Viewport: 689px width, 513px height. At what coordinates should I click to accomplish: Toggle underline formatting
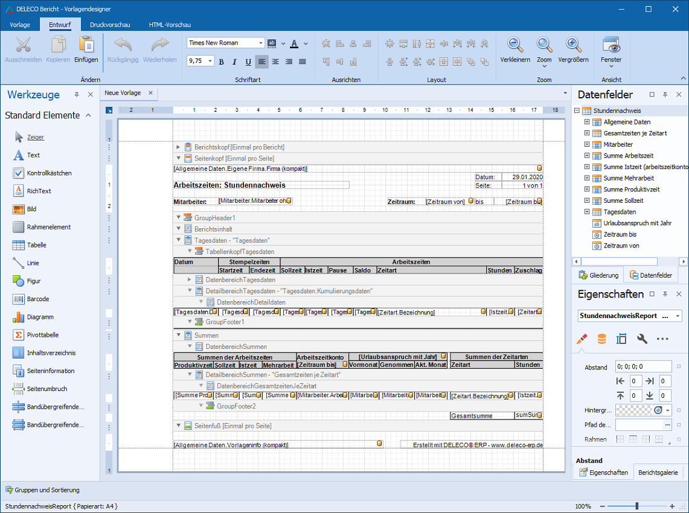[248, 62]
